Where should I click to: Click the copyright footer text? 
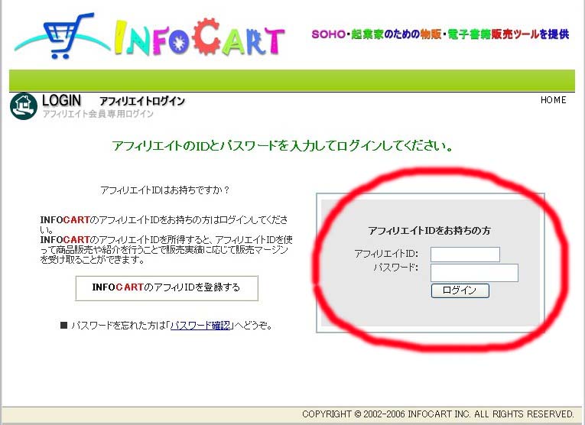coord(438,414)
